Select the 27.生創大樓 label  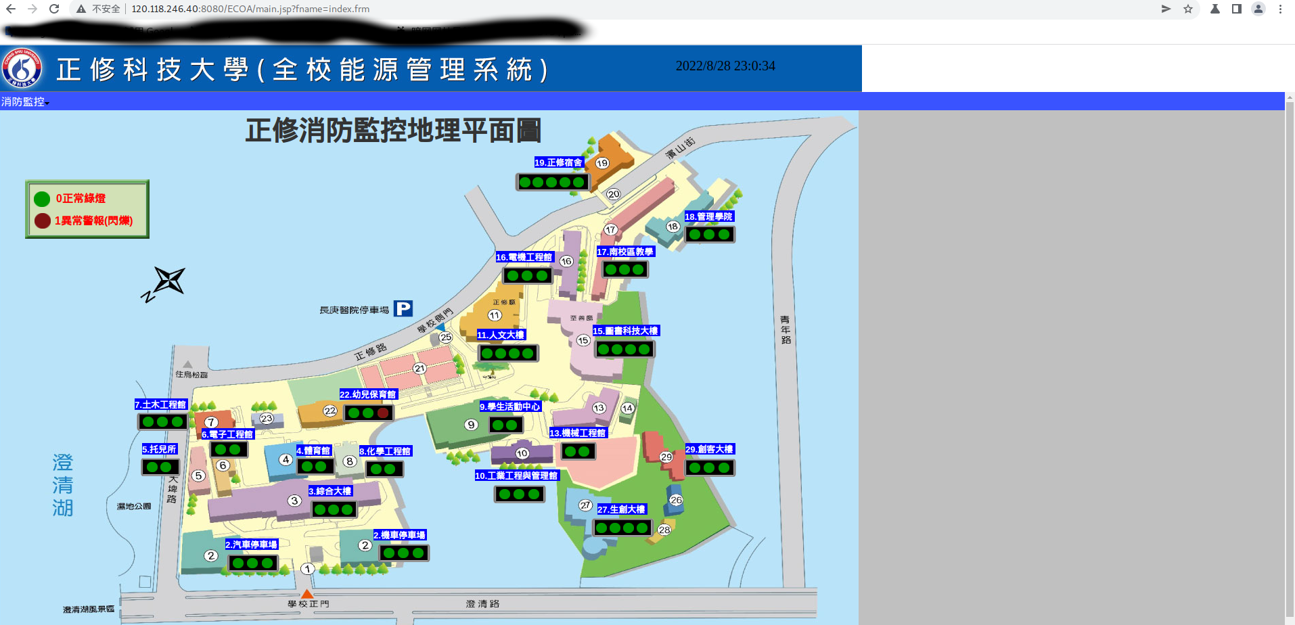click(x=622, y=509)
